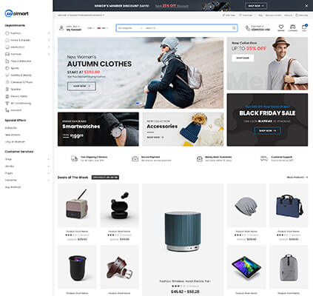Click the free shipping truck icon
This screenshot has height=296, width=313.
coord(74,158)
